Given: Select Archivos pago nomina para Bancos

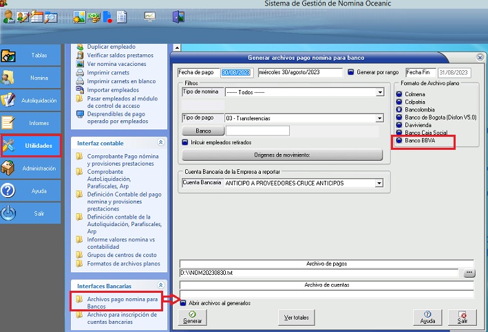Looking at the screenshot, I should click(116, 302).
